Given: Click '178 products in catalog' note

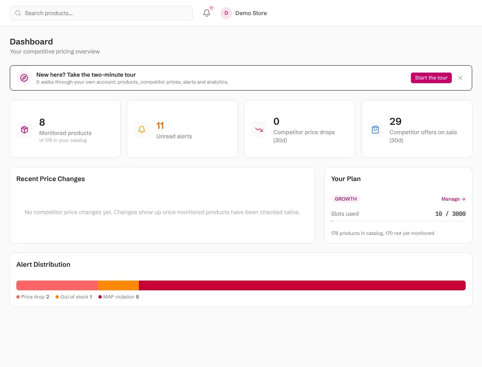Looking at the screenshot, I should [382, 233].
